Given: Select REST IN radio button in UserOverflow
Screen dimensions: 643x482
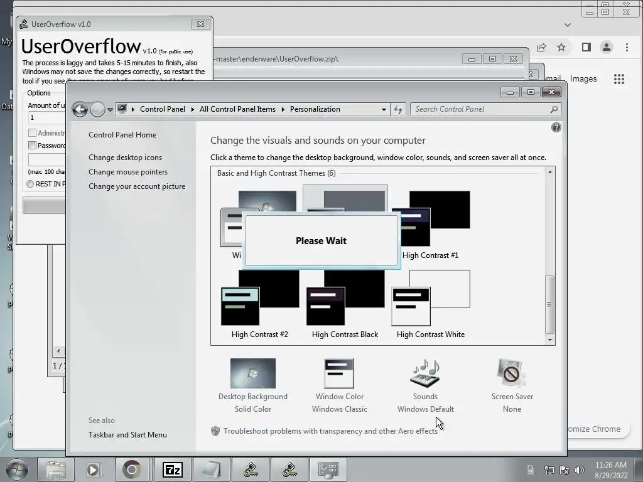Looking at the screenshot, I should point(30,184).
